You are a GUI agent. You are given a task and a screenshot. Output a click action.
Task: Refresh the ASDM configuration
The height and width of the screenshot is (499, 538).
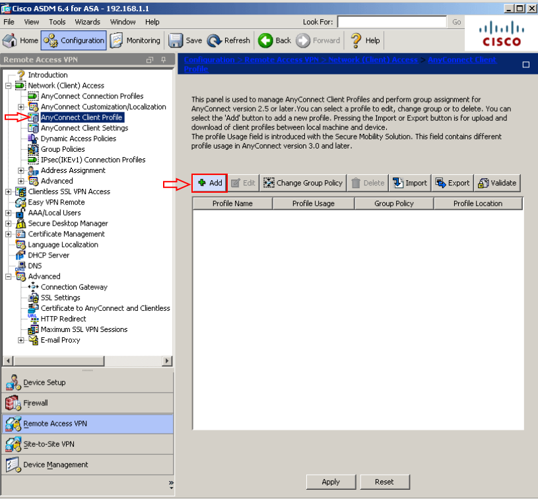tap(229, 40)
